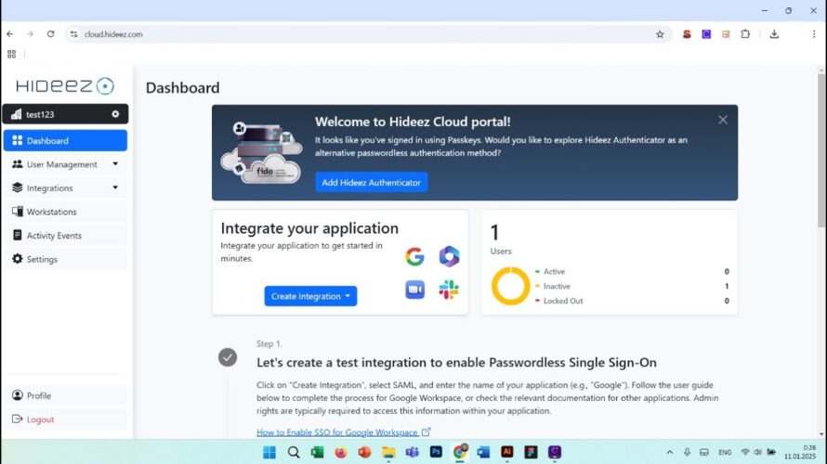The height and width of the screenshot is (464, 827).
Task: Open Photoshop from taskbar
Action: pyautogui.click(x=436, y=452)
